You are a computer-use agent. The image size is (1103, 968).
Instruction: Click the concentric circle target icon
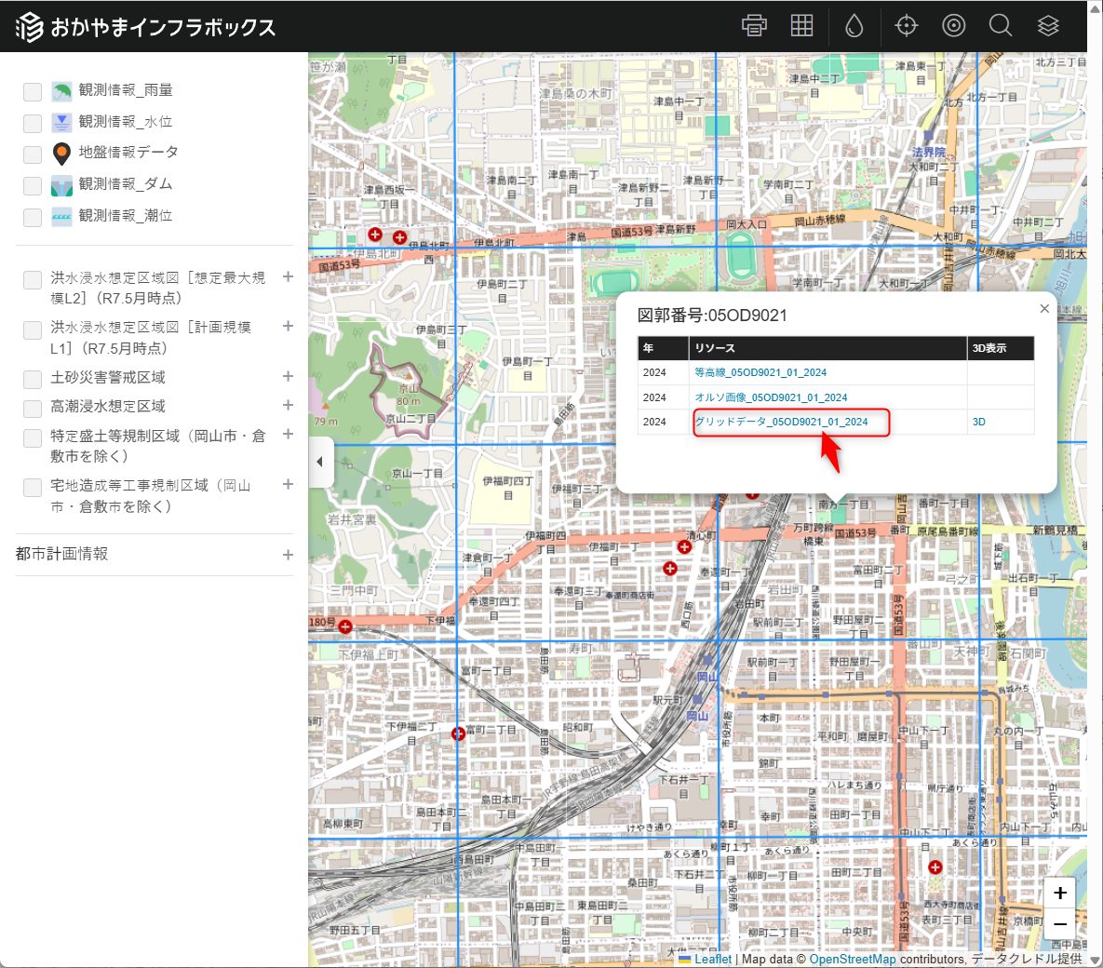point(953,26)
